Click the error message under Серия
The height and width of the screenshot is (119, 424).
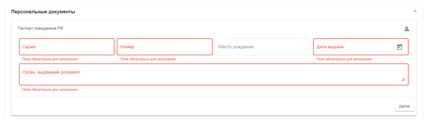(50, 59)
